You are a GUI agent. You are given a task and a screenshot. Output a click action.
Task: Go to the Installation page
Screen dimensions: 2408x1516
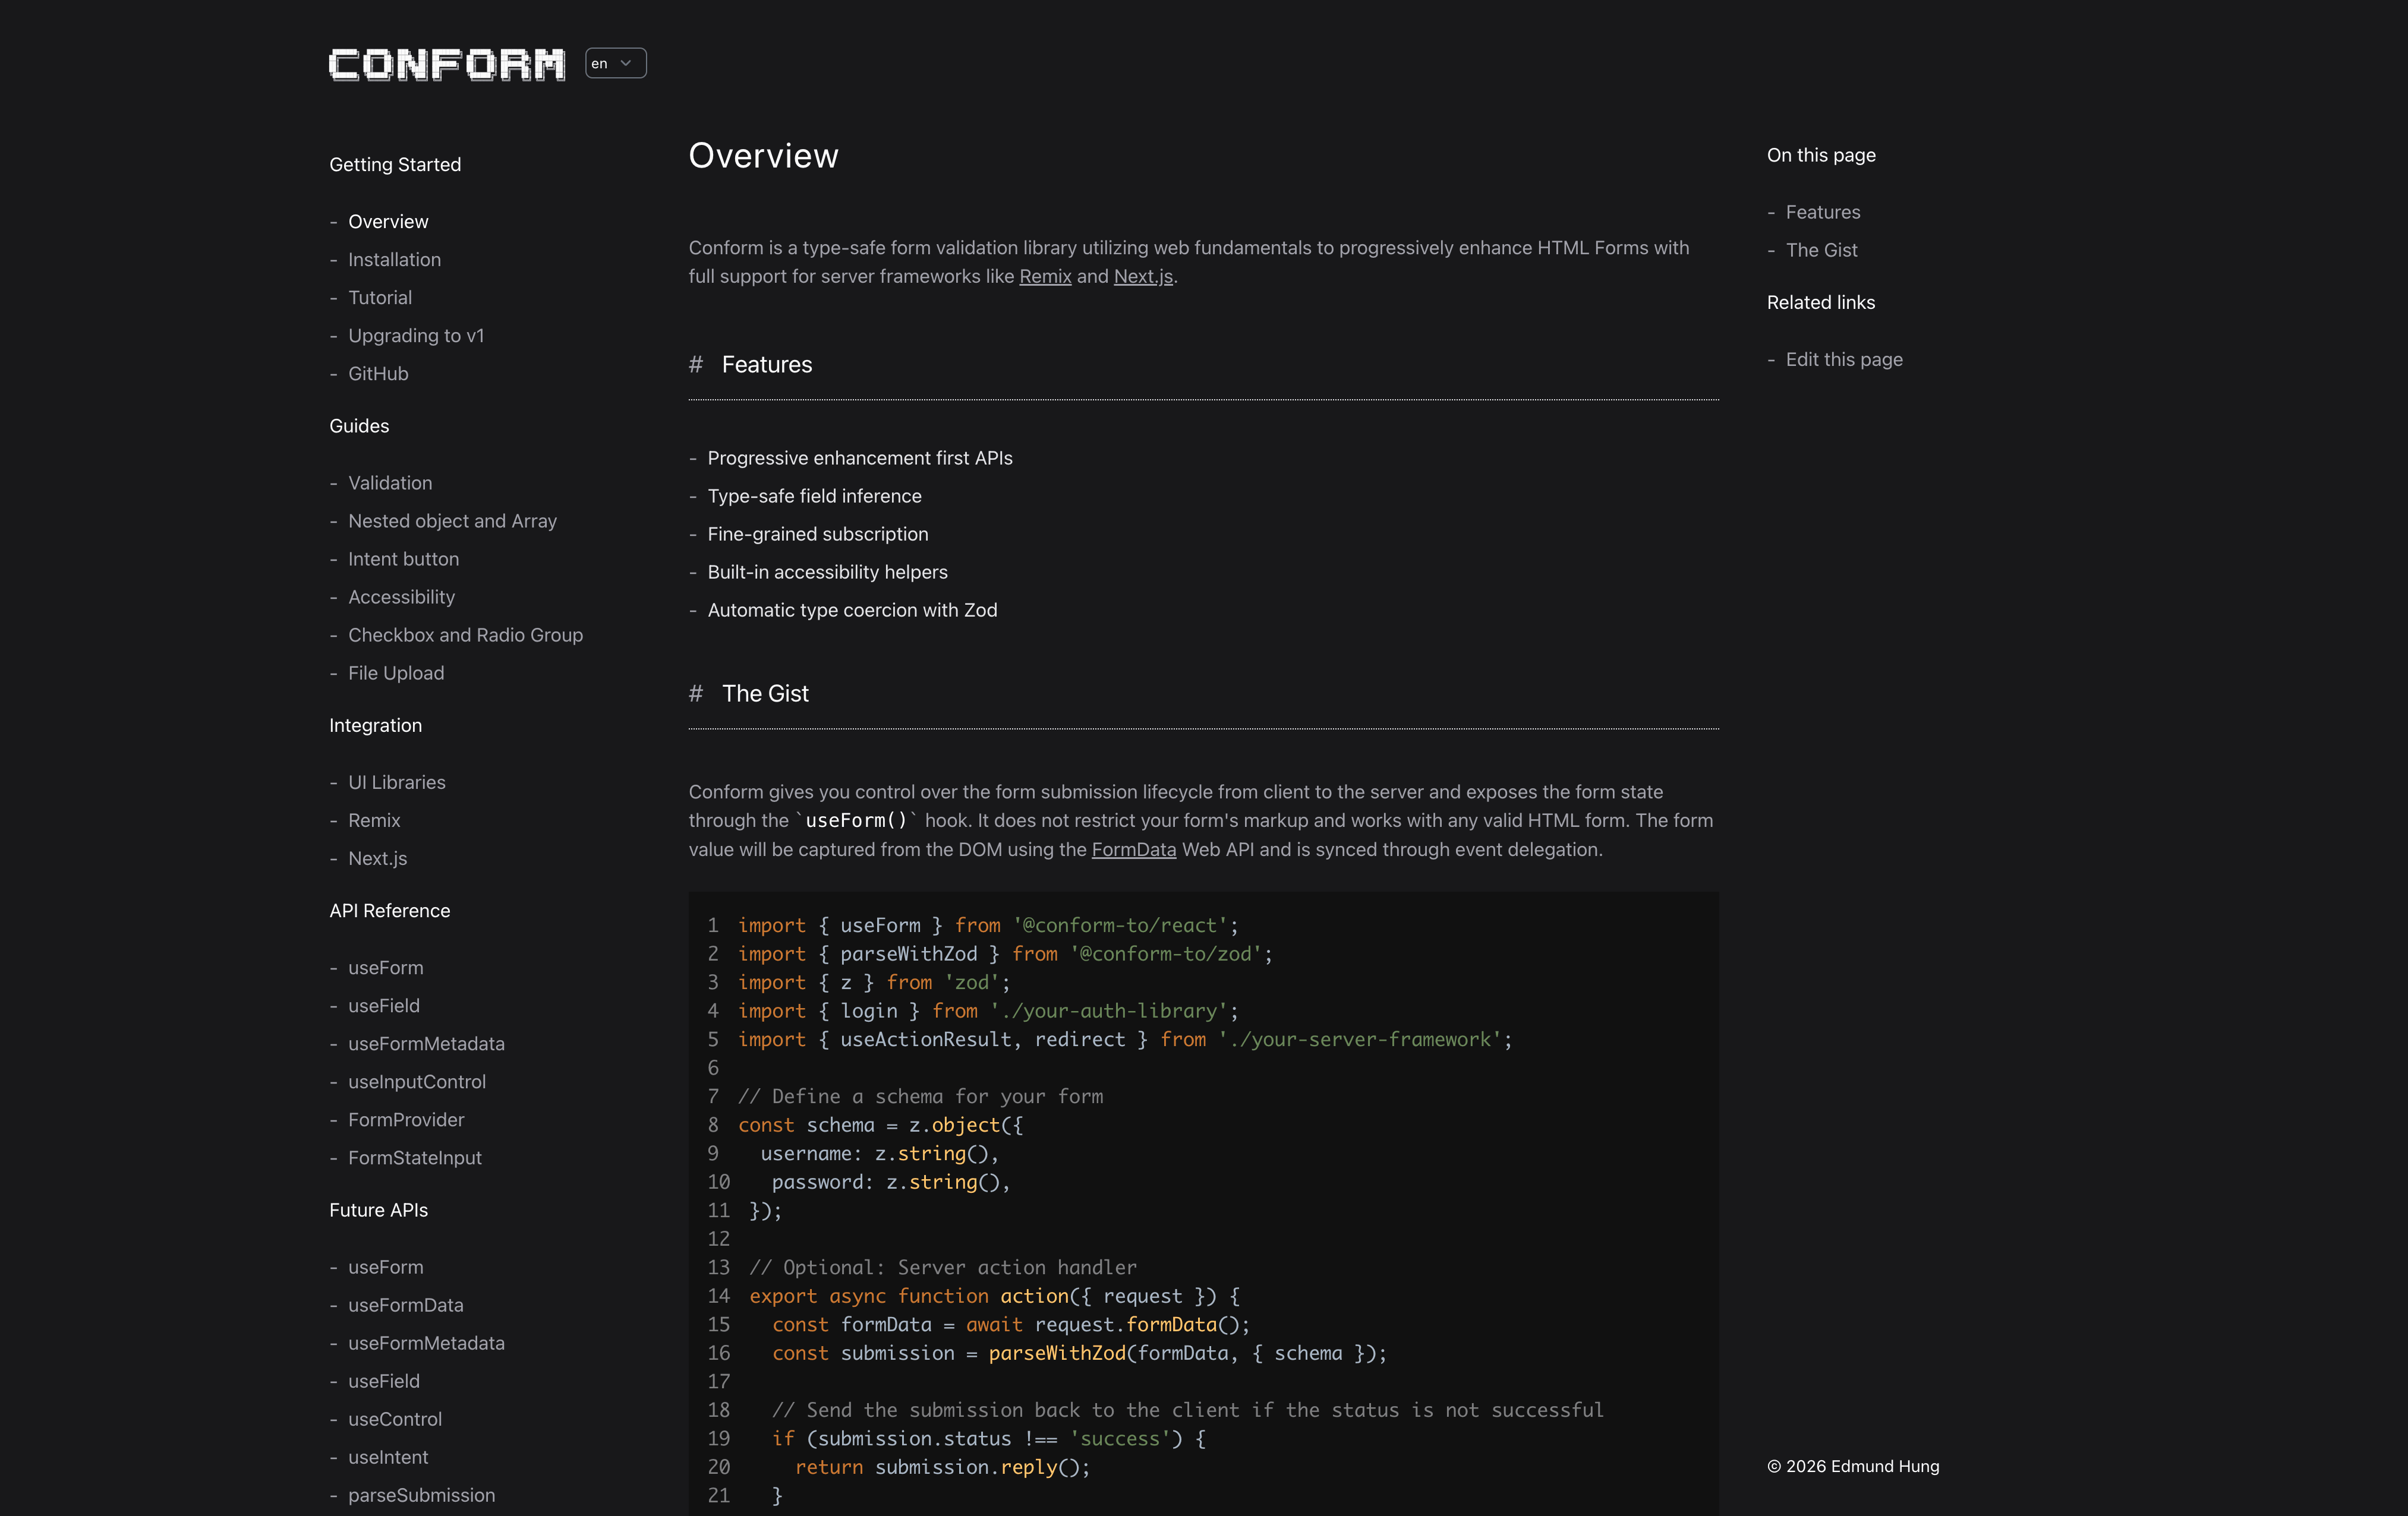point(394,259)
